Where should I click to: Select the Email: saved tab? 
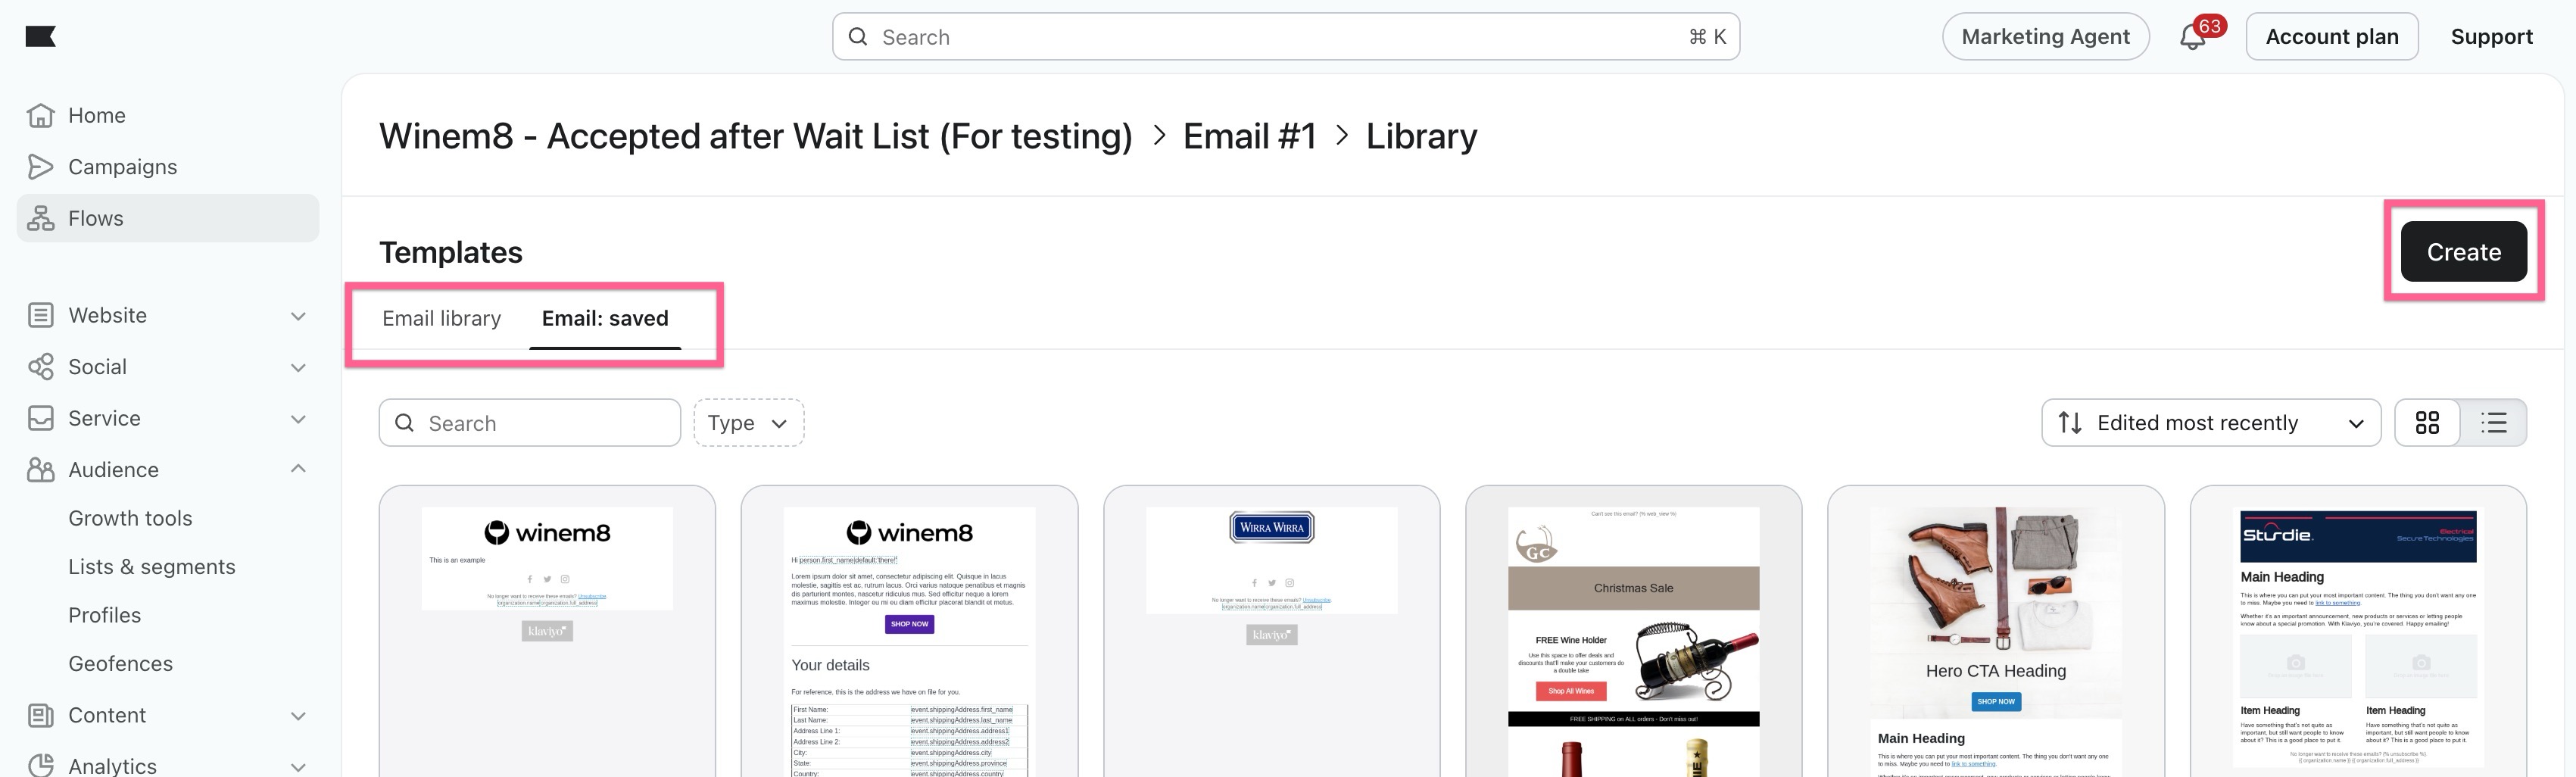pyautogui.click(x=605, y=318)
